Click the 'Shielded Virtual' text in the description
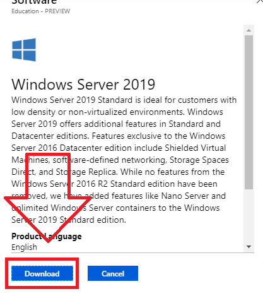263x296 pixels. tap(196, 148)
